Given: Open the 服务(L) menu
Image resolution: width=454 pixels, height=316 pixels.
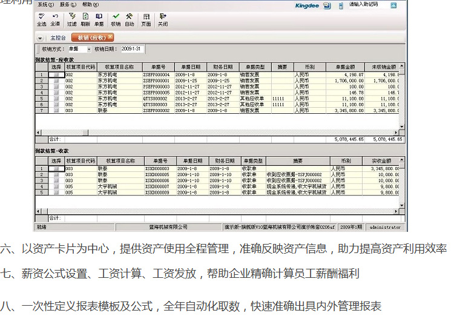Looking at the screenshot, I should point(68,5).
